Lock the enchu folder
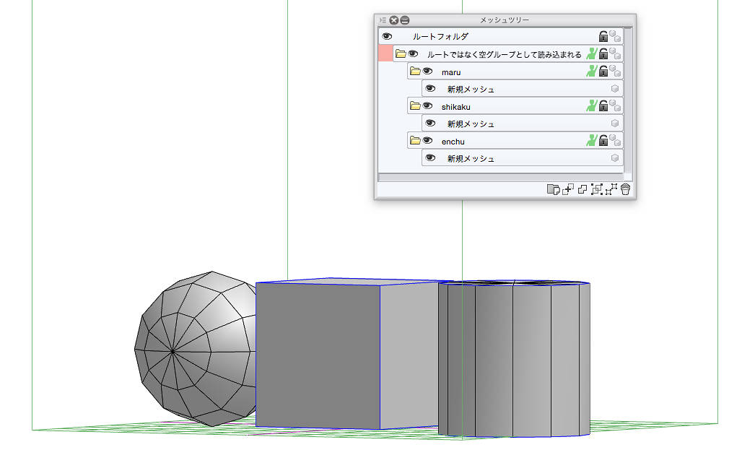 [x=603, y=140]
